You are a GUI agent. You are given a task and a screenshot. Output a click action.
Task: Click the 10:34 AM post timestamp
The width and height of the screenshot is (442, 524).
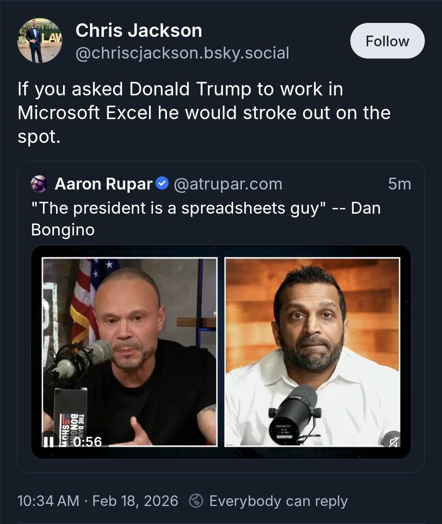pyautogui.click(x=48, y=501)
